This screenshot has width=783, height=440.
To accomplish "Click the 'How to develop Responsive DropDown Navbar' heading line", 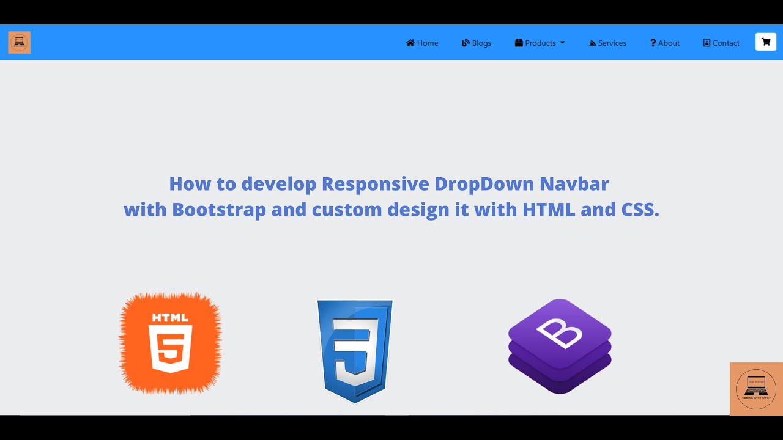I will pos(389,183).
